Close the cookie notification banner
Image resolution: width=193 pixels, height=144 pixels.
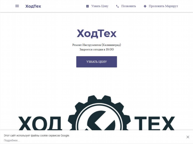[188, 137]
